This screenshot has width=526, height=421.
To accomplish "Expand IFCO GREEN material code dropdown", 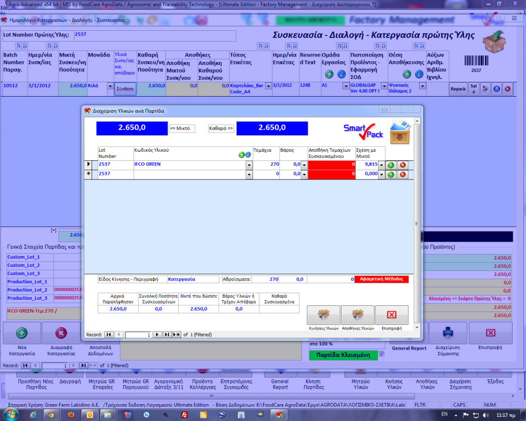I will pos(249,165).
